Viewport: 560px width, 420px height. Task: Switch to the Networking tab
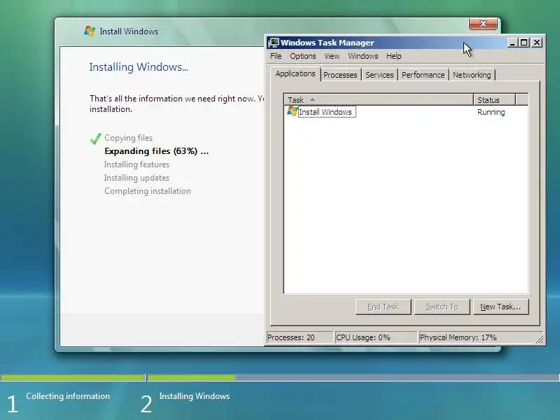click(x=472, y=75)
